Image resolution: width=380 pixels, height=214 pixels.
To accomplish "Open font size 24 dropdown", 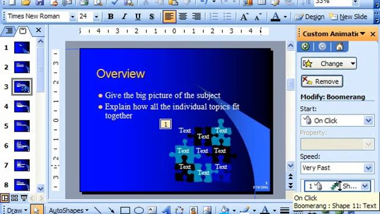I will [x=96, y=17].
